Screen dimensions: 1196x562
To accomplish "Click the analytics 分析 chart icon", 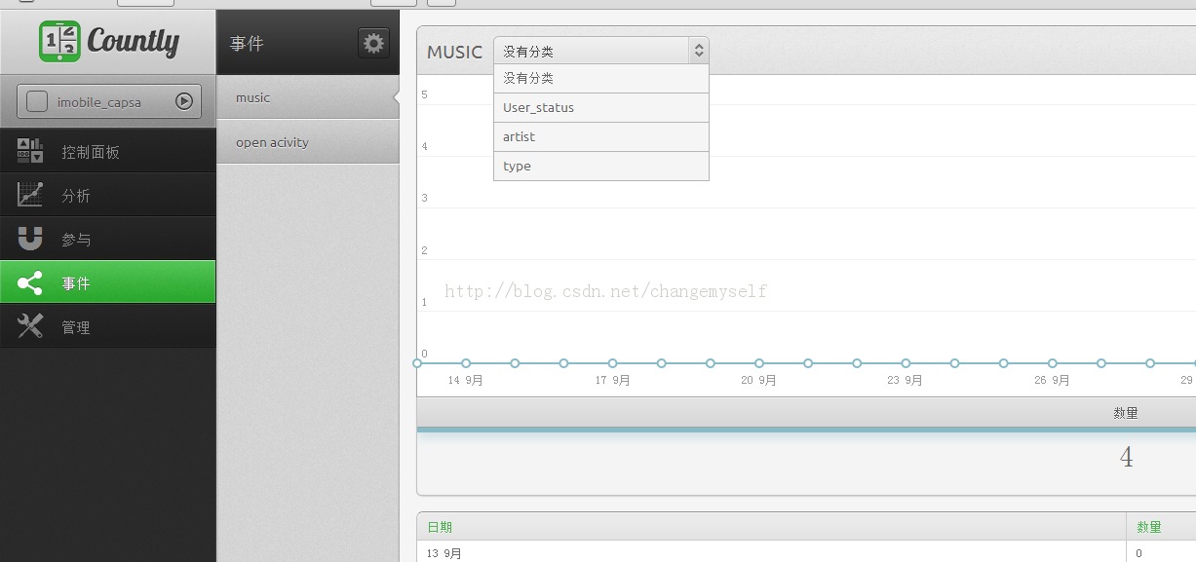I will tap(30, 195).
